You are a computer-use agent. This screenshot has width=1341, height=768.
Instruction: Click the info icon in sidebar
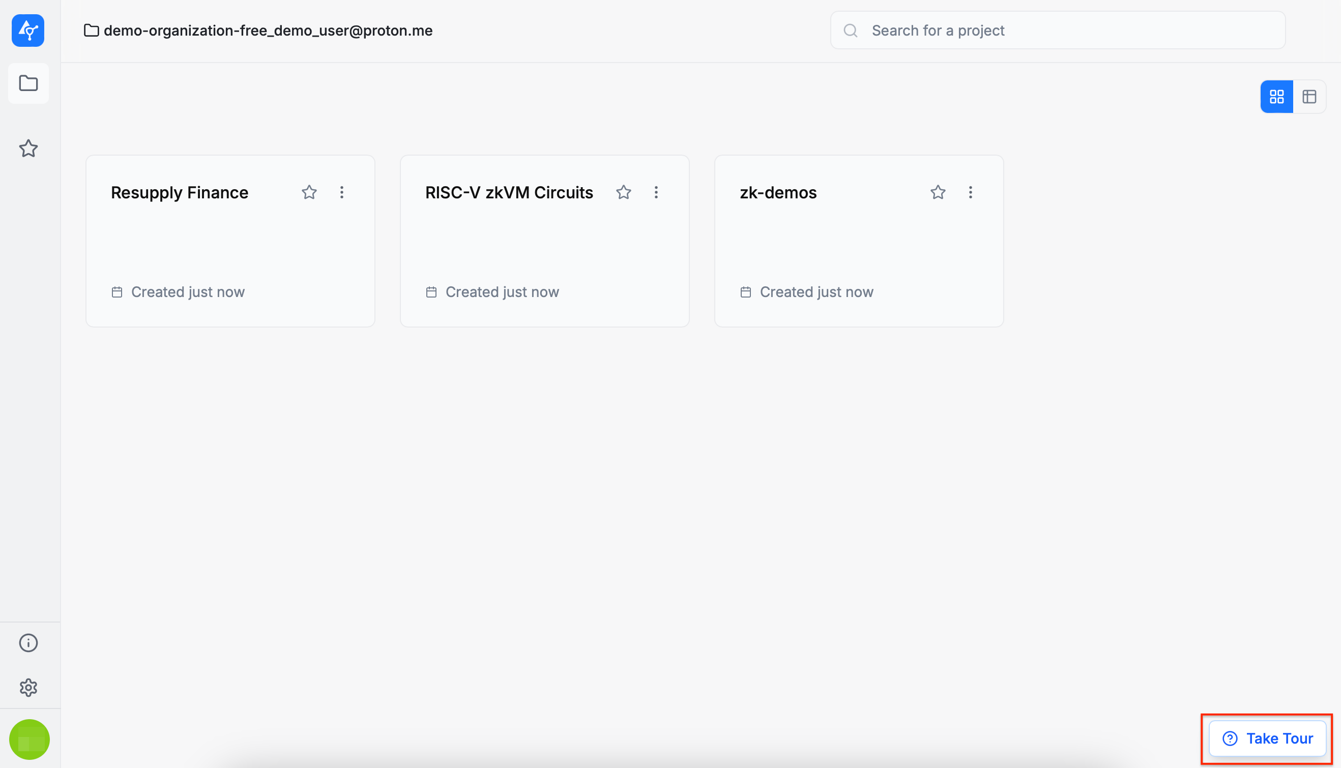point(28,642)
